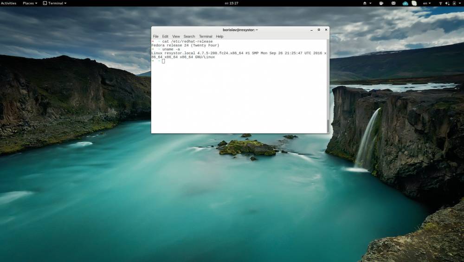Click the Wi-Fi status icon

(x=440, y=3)
